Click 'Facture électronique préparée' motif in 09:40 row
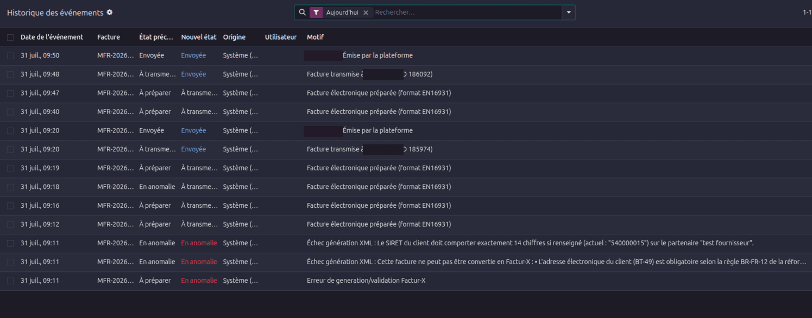Image resolution: width=812 pixels, height=318 pixels. [x=379, y=112]
